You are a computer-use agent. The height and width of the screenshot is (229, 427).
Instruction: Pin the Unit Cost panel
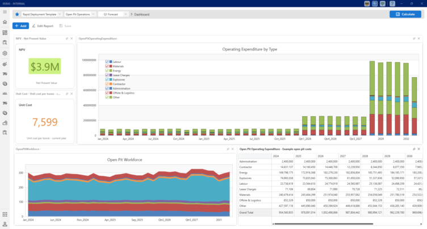[67, 94]
